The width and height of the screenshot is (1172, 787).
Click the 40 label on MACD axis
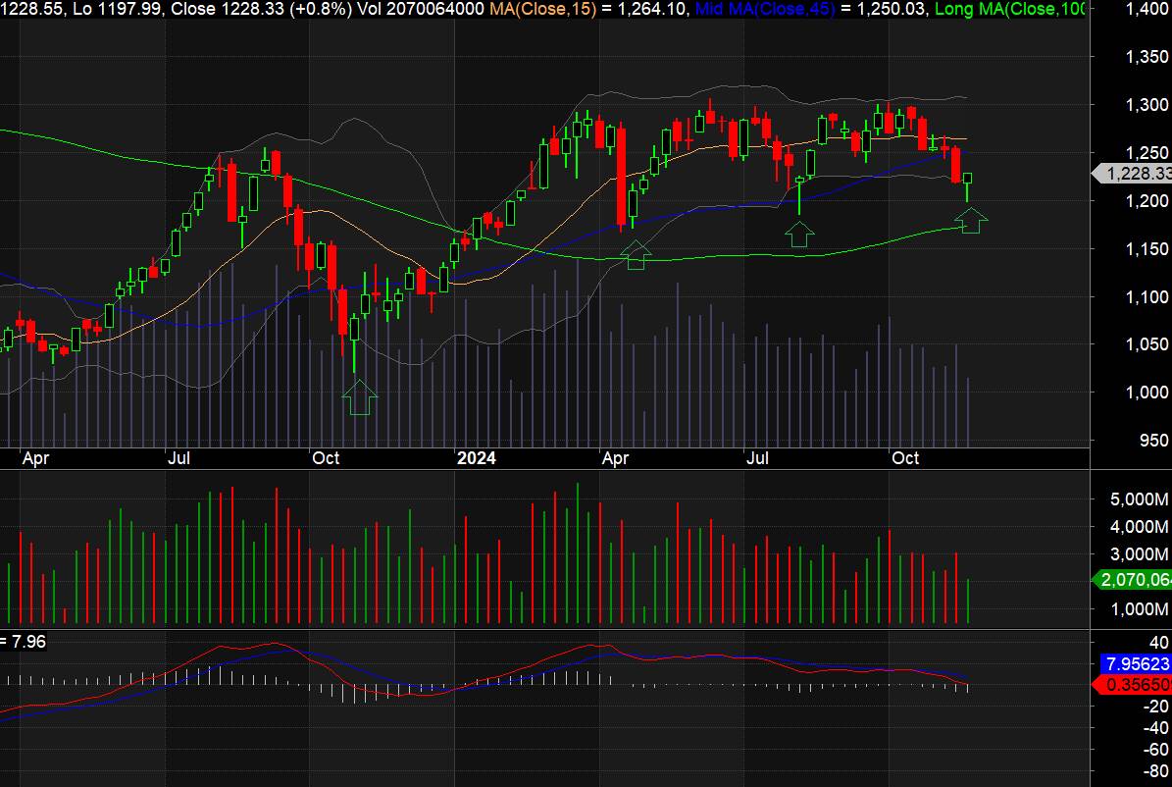click(1158, 642)
